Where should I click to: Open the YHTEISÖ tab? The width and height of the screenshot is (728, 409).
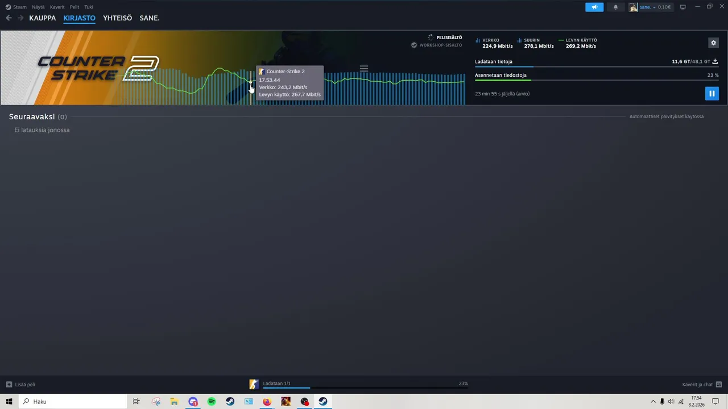pyautogui.click(x=118, y=18)
